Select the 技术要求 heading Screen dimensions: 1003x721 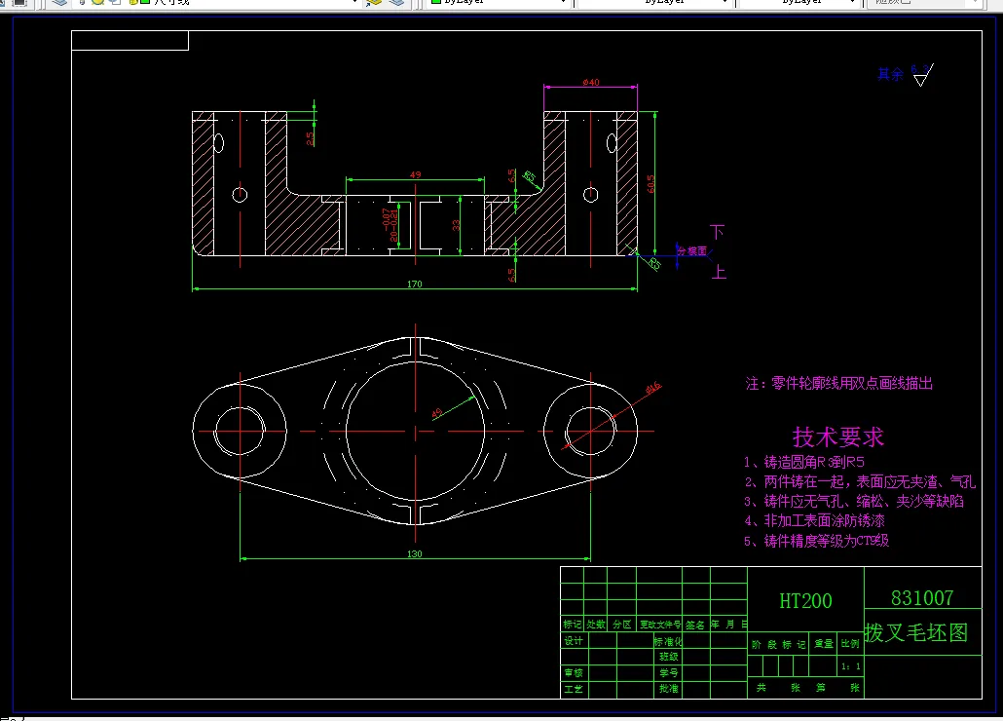coord(838,436)
